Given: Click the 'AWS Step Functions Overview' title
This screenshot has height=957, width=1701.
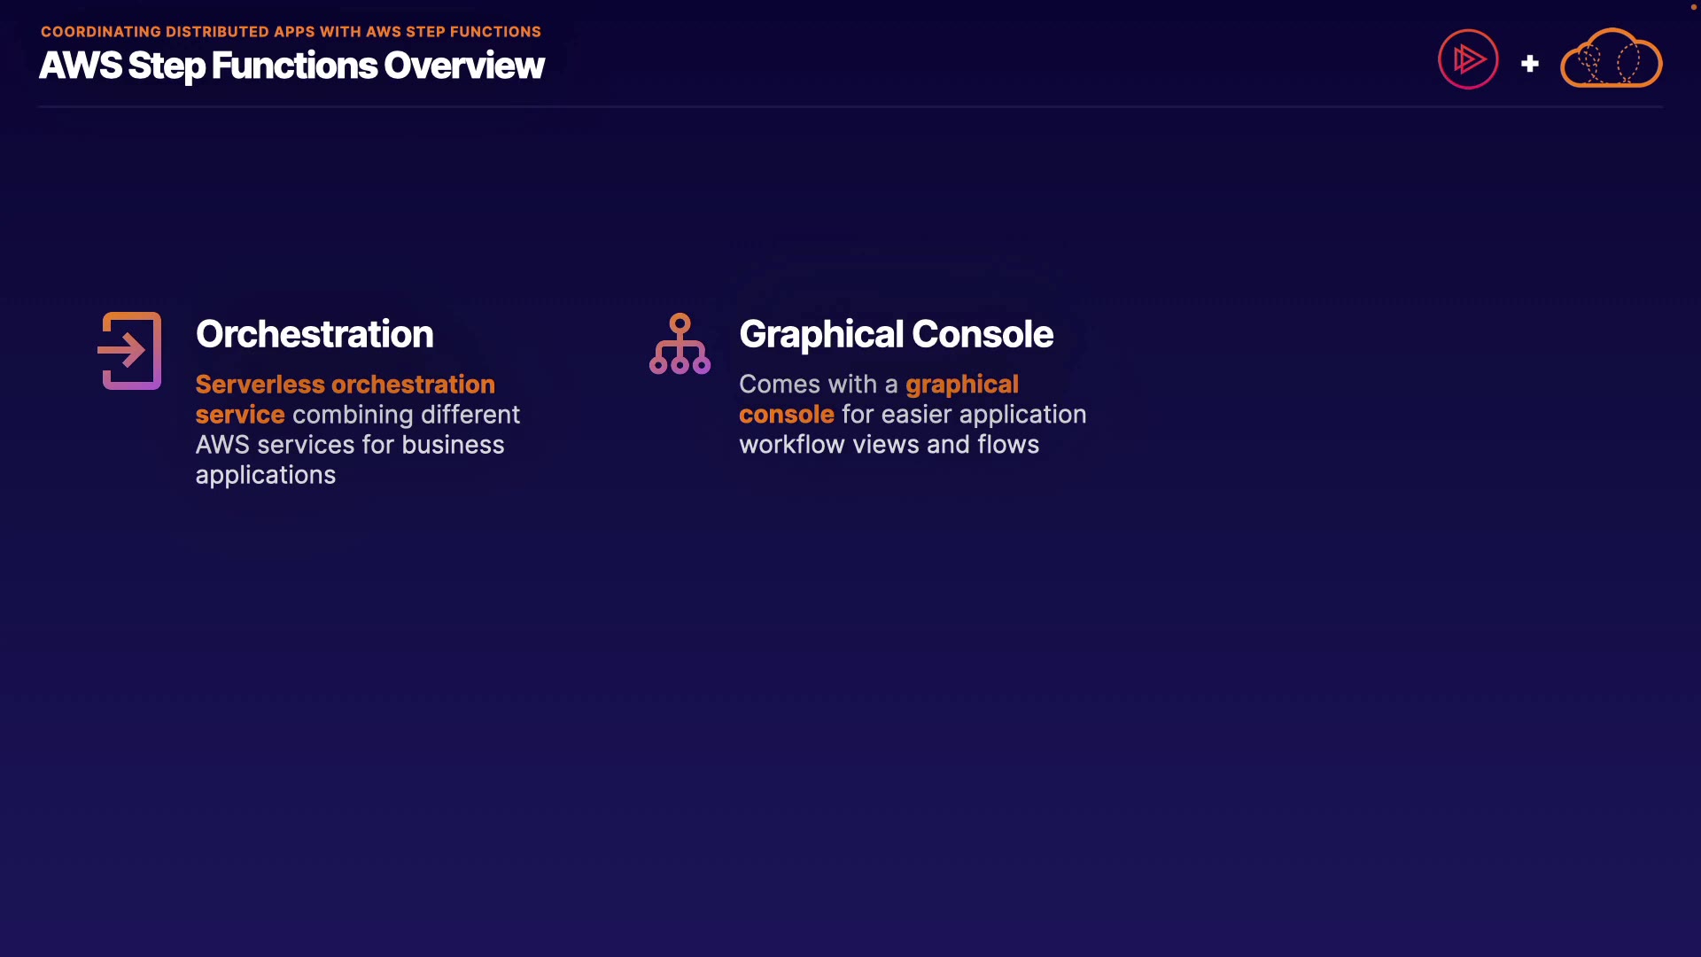Looking at the screenshot, I should [291, 66].
